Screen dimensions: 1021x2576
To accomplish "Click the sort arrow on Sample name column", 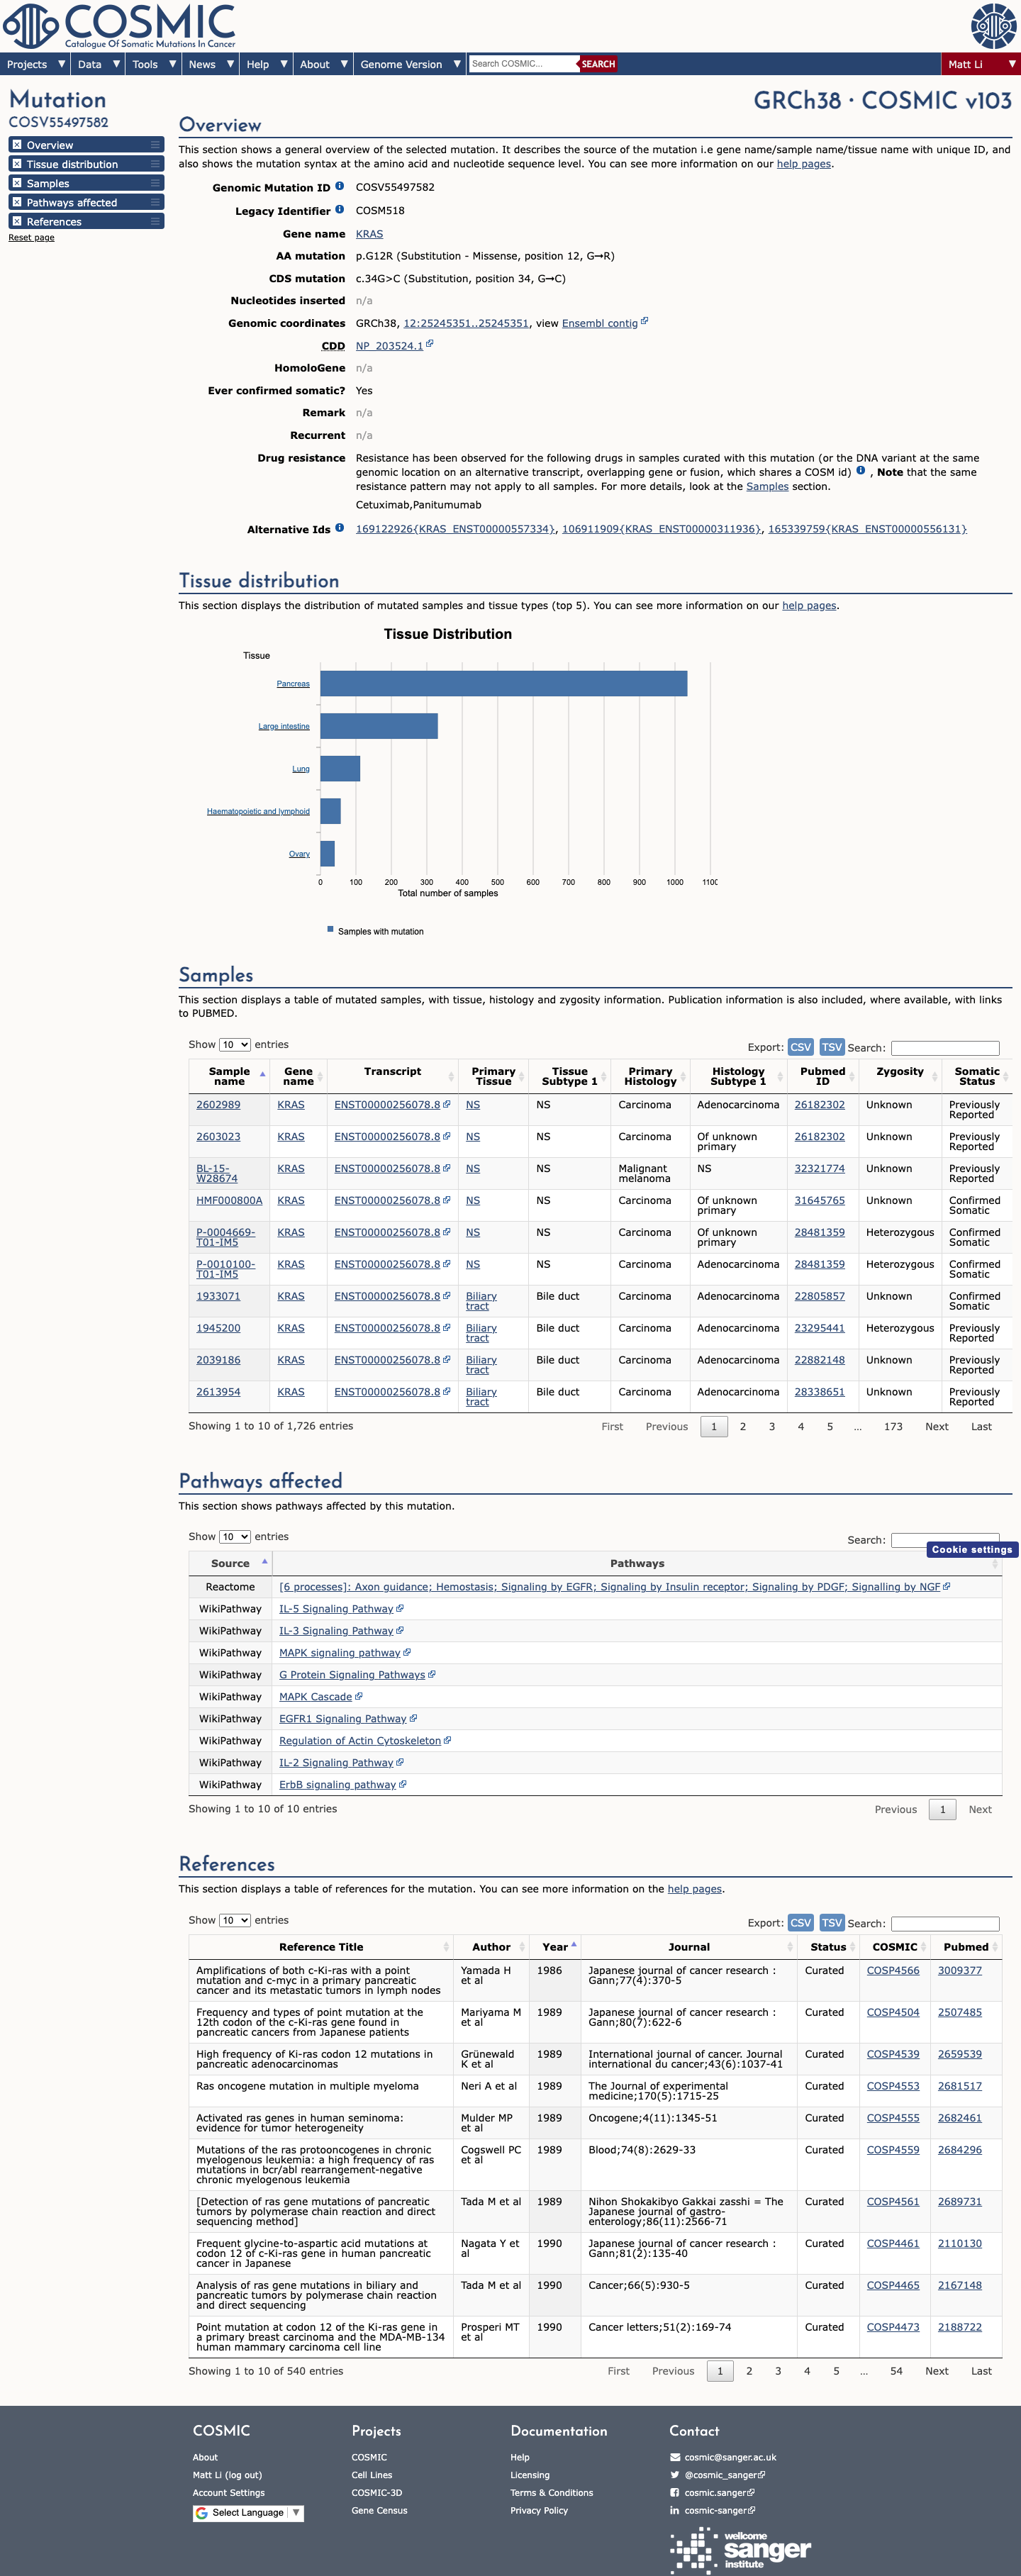I will tap(263, 1075).
